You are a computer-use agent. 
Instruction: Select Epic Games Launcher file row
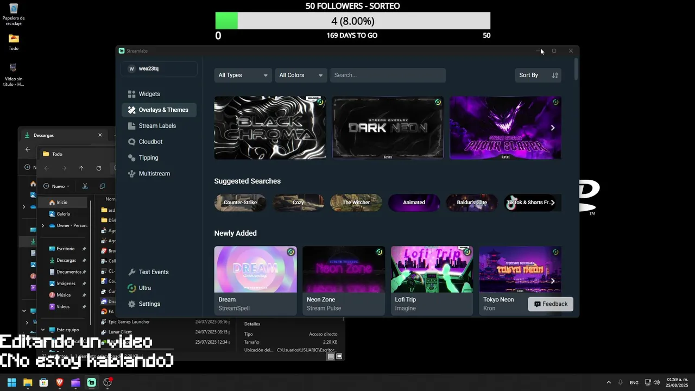[x=166, y=322]
